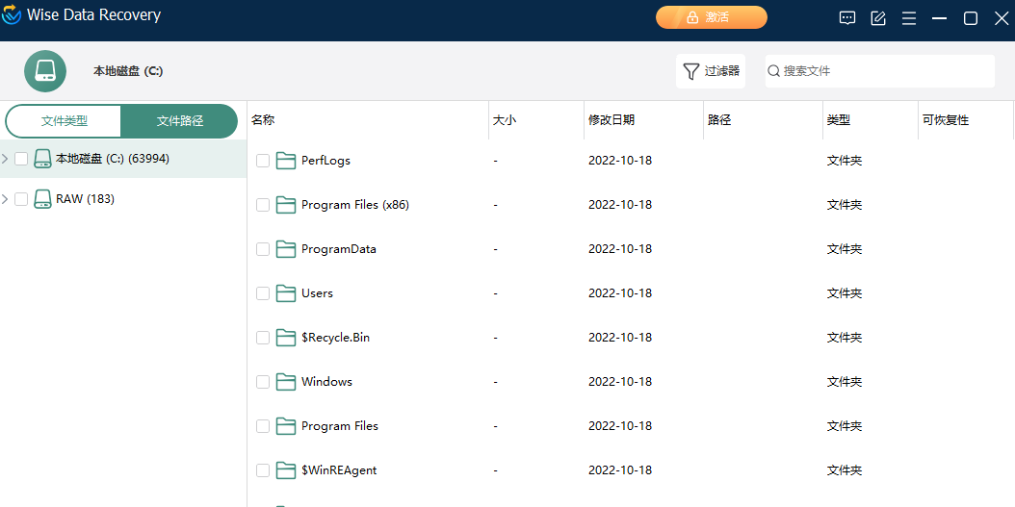The width and height of the screenshot is (1015, 507).
Task: Click the local disk (C:) drive icon
Action: 45,71
